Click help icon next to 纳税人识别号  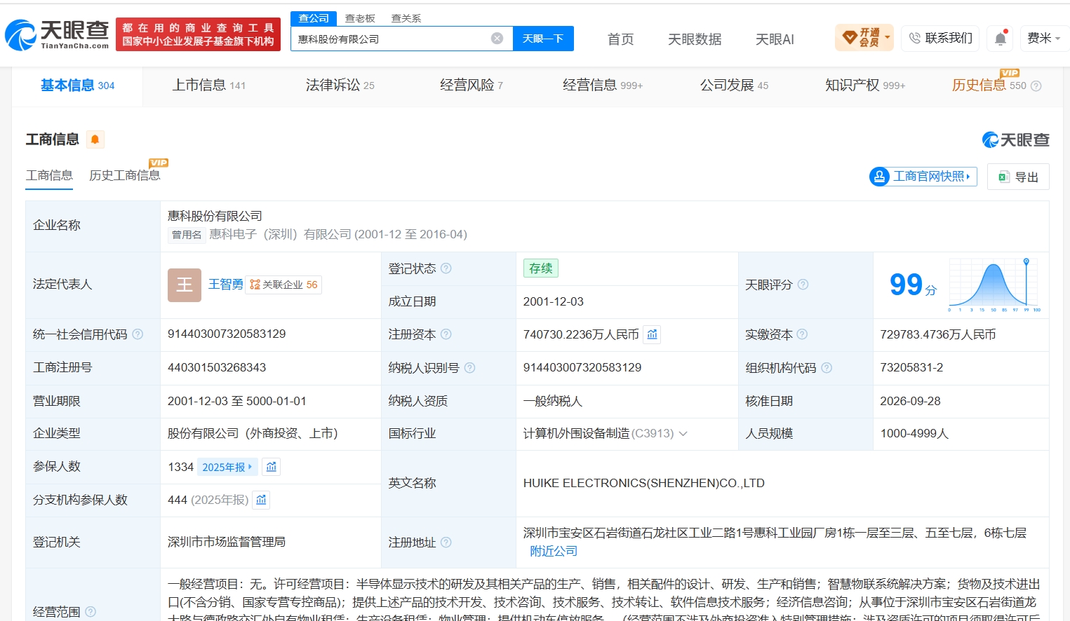(x=470, y=368)
